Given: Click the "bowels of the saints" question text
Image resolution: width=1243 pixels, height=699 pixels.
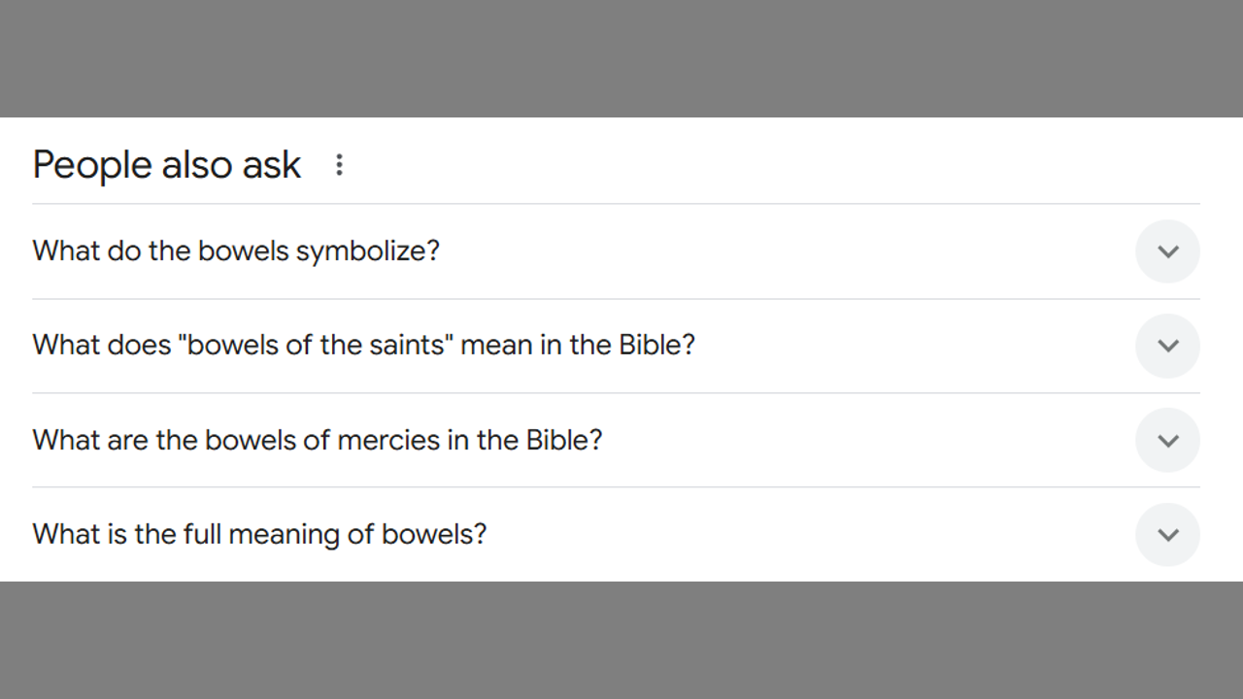Looking at the screenshot, I should tap(364, 346).
